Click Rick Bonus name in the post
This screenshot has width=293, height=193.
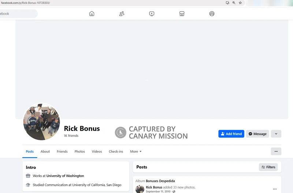(x=154, y=187)
